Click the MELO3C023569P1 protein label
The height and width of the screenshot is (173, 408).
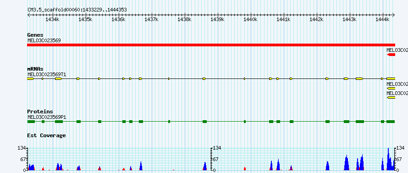(x=47, y=117)
